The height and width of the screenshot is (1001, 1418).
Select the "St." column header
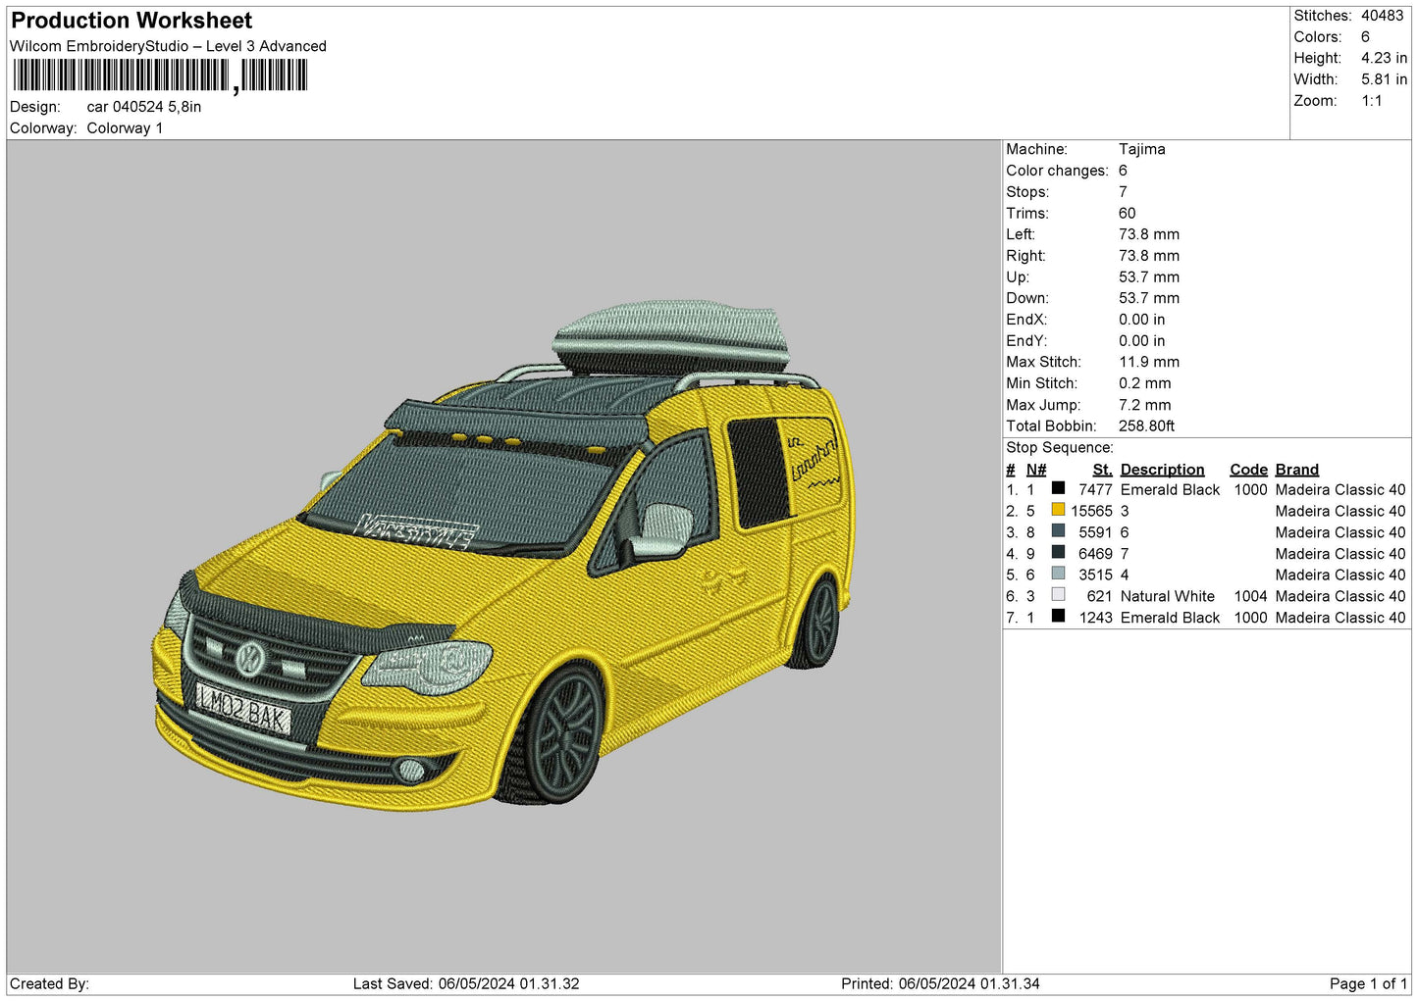[1103, 470]
